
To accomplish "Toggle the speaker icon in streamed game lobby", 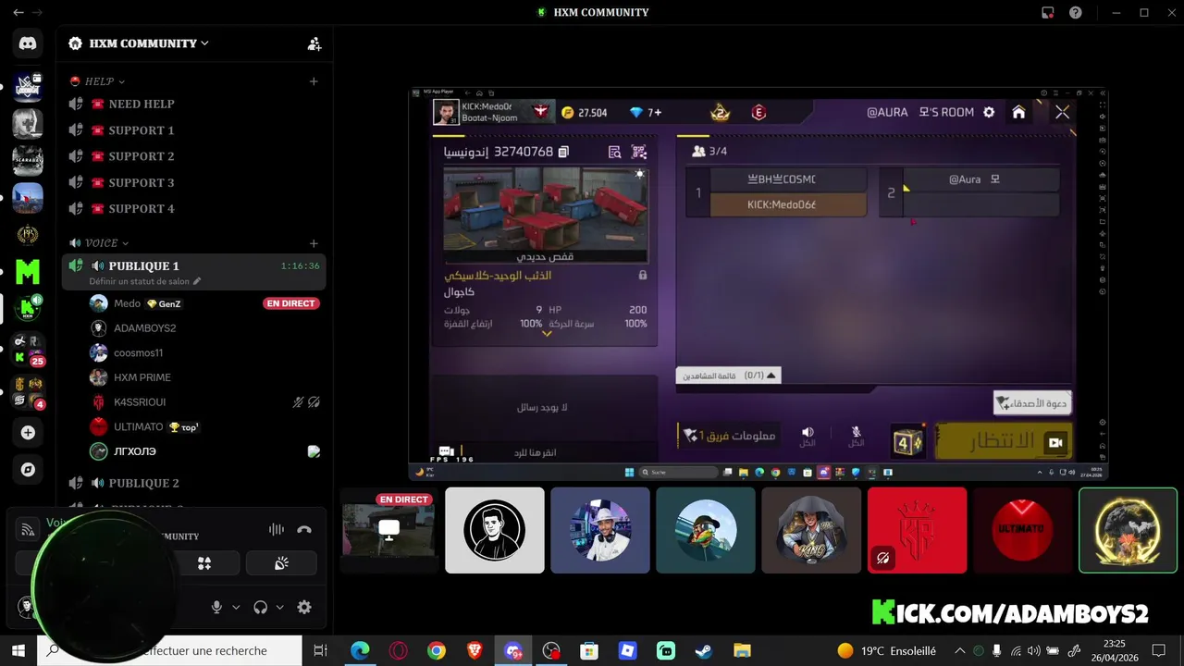I will coord(808,435).
